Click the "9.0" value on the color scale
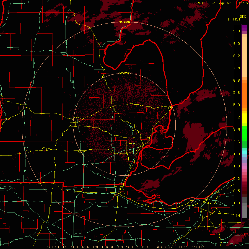The image size is (249, 249). pos(237,43)
